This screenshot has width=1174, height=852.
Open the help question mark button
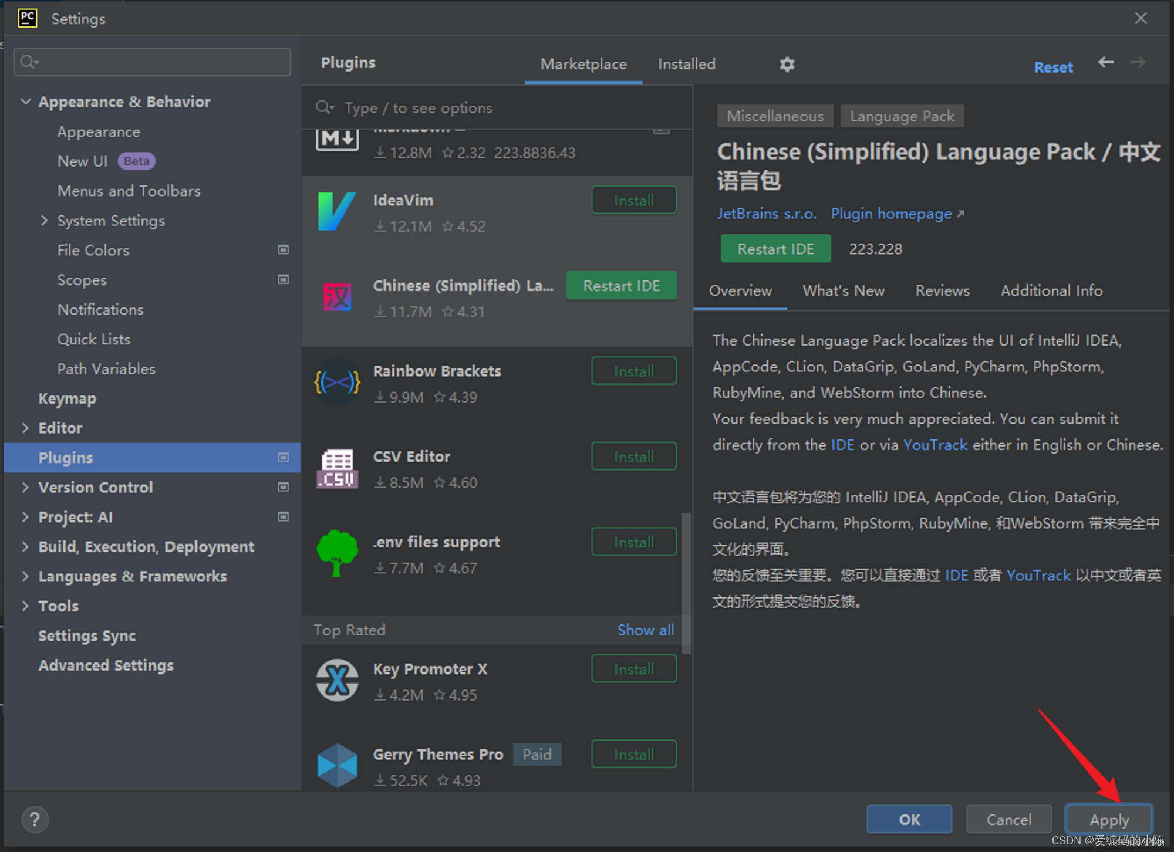click(x=35, y=819)
